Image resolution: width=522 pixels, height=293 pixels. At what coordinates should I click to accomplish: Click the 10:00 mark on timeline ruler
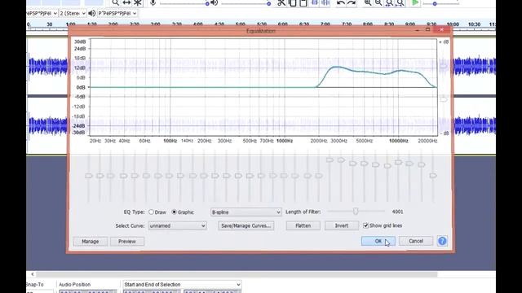tap(453, 24)
